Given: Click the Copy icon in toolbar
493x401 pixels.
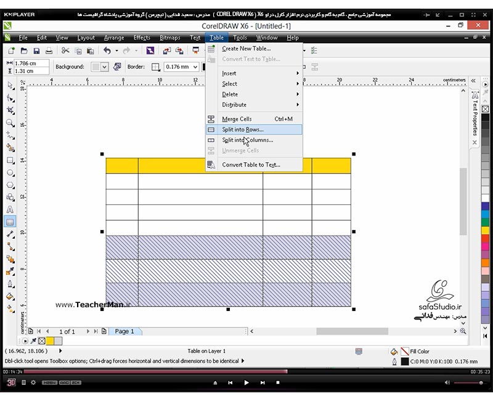Looking at the screenshot, I should click(78, 51).
